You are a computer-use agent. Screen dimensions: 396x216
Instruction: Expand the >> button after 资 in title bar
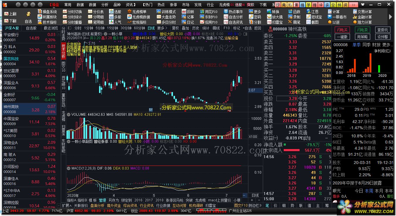[354, 5]
